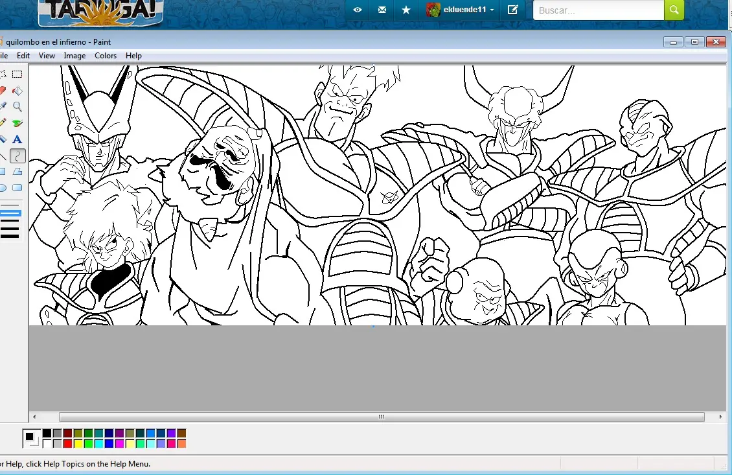The width and height of the screenshot is (732, 475).
Task: Select the Eraser tool
Action: (3, 91)
